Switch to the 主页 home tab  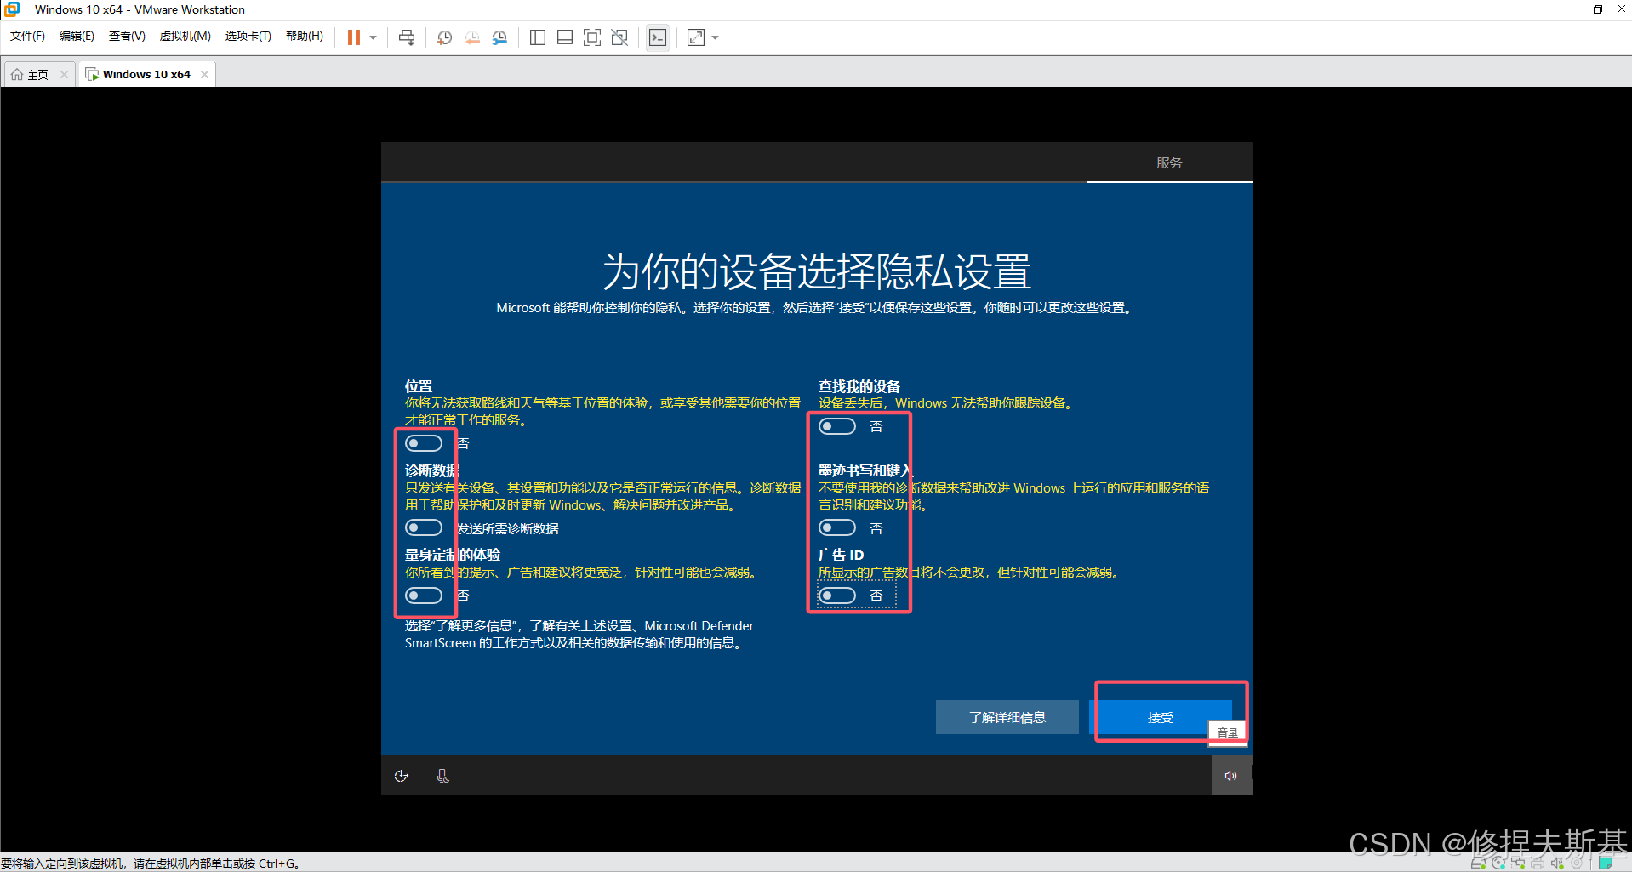click(x=38, y=75)
